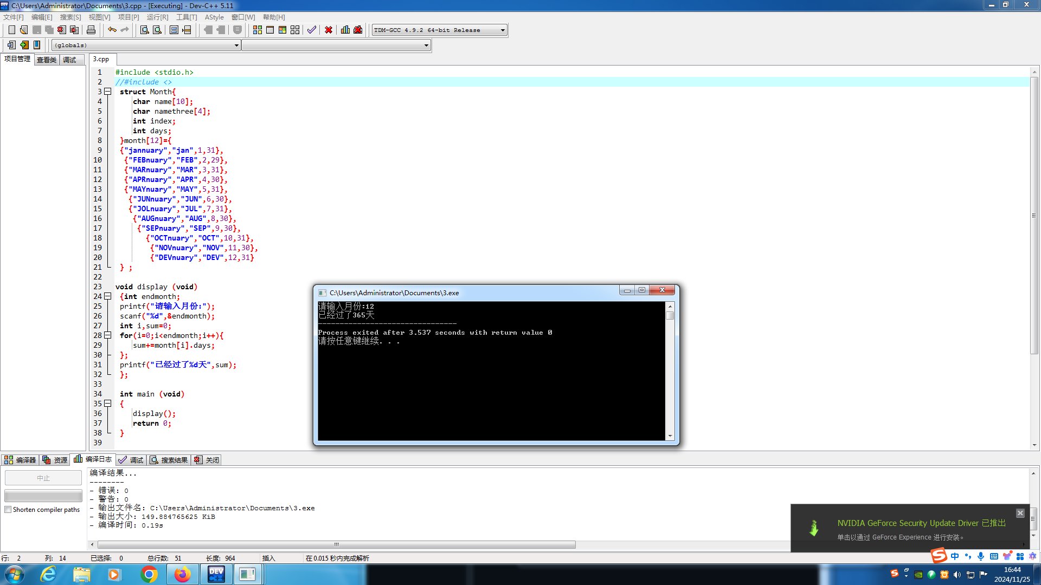
Task: Click the red X stop execution icon
Action: 329,30
